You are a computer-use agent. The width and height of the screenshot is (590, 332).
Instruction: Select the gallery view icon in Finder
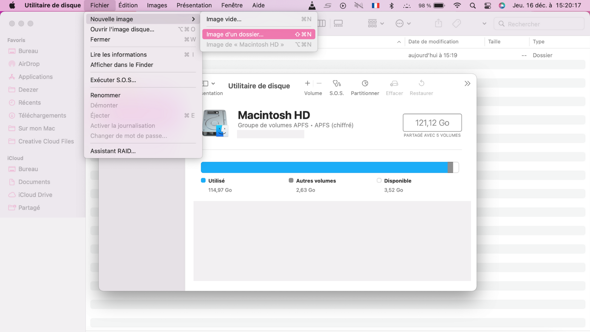338,23
